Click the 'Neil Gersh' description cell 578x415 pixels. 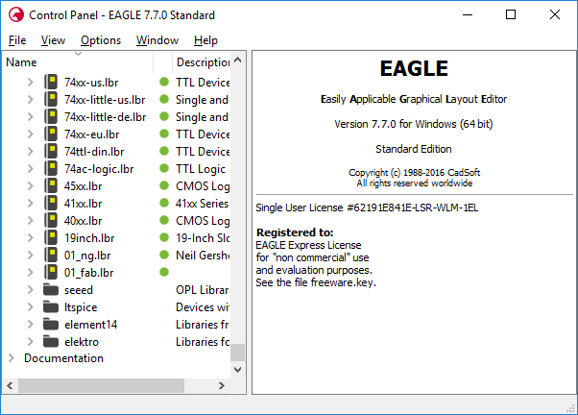[203, 256]
